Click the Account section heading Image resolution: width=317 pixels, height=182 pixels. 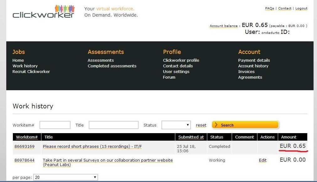[x=249, y=52]
